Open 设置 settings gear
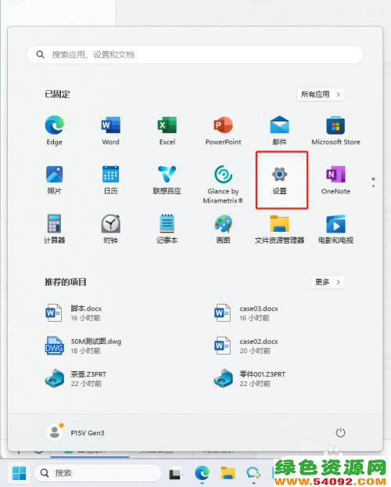The height and width of the screenshot is (487, 391). coord(280,180)
